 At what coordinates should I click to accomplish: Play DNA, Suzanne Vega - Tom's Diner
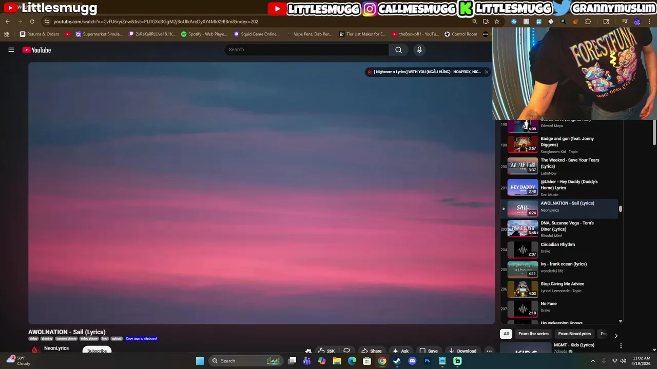point(559,229)
